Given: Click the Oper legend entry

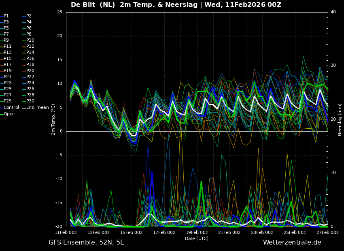Looking at the screenshot, I should (x=8, y=114).
